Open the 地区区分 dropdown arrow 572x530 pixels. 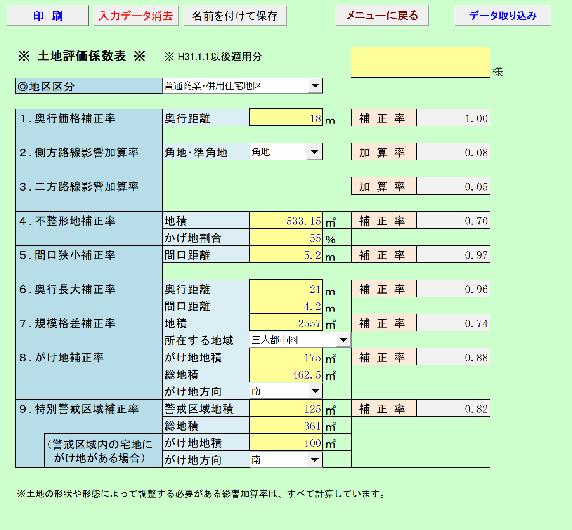coord(315,86)
